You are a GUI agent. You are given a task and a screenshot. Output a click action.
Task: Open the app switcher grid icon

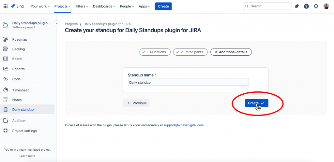click(x=6, y=6)
